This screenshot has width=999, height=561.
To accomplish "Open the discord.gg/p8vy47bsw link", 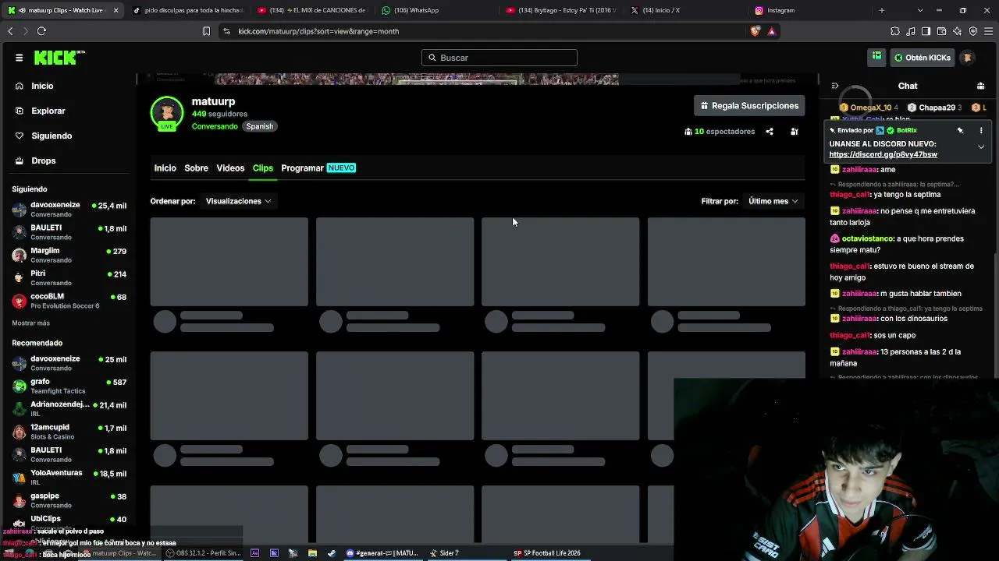I will point(883,154).
